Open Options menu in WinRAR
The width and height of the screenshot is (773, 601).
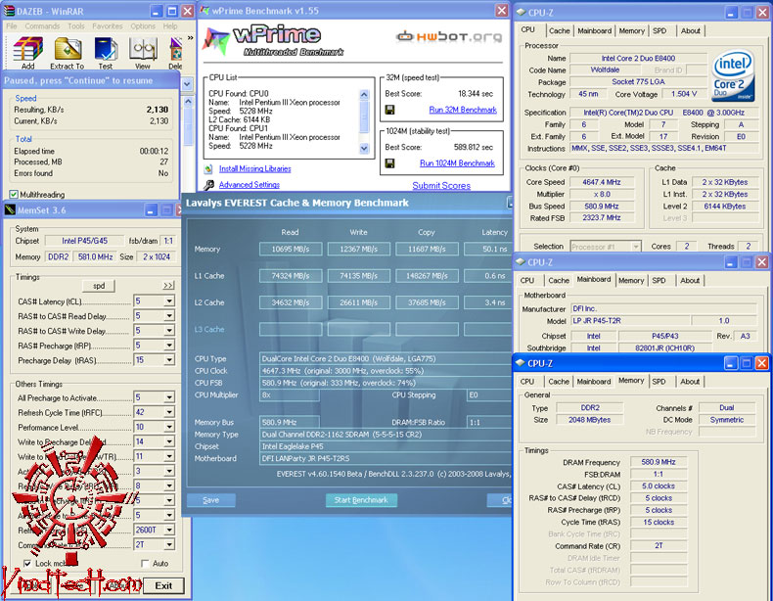tap(143, 26)
